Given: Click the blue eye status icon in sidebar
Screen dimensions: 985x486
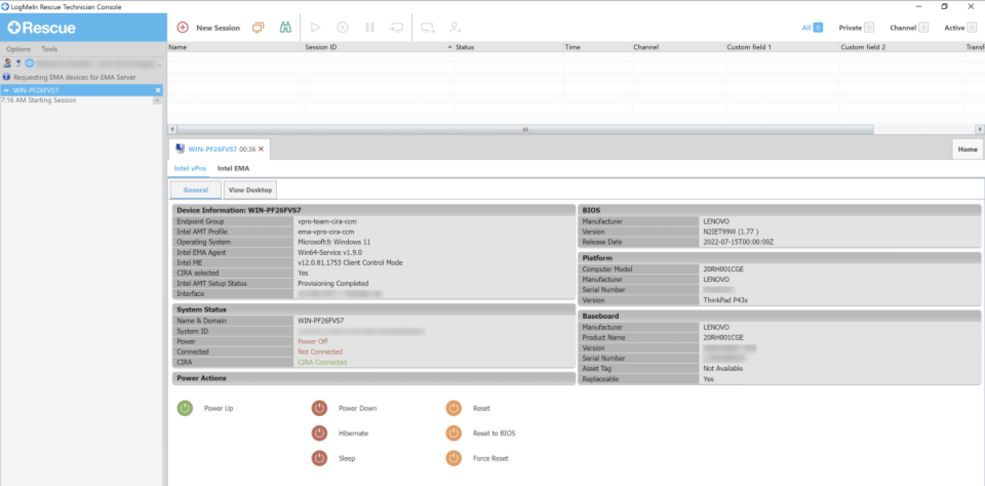Looking at the screenshot, I should (30, 63).
